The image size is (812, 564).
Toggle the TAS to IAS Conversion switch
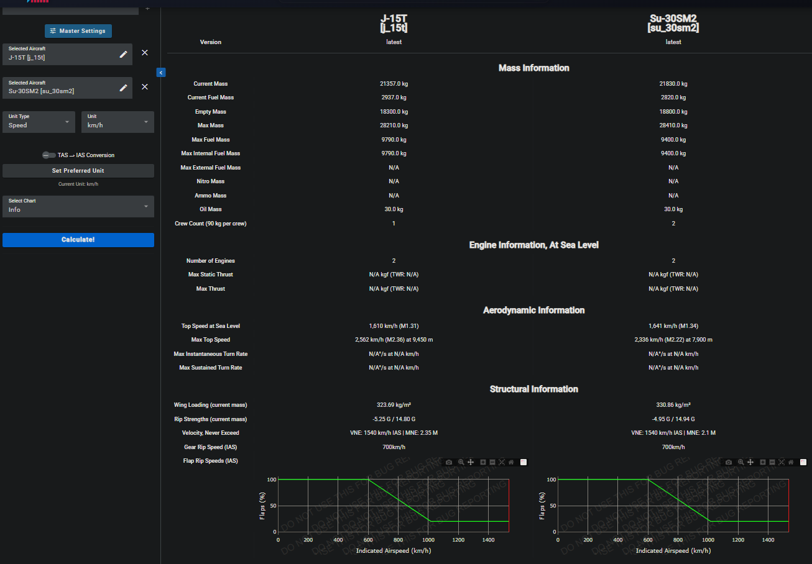pos(48,155)
